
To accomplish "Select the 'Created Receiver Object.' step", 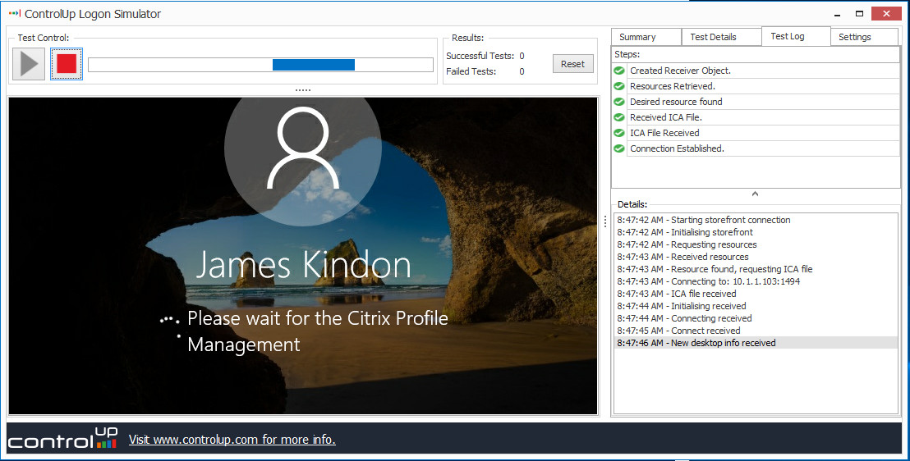I will pos(763,71).
